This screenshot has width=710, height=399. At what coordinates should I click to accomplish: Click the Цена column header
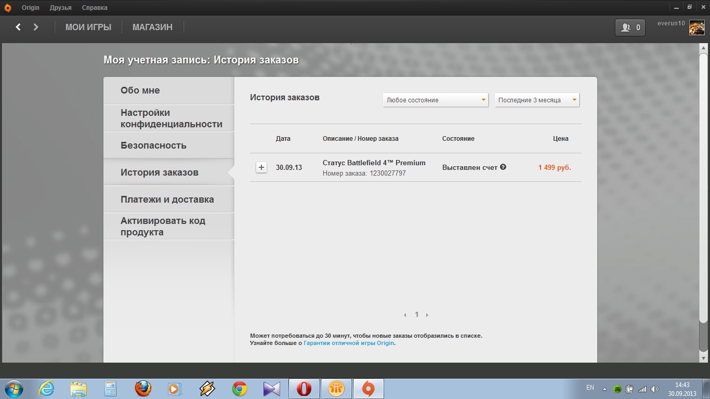(x=561, y=139)
